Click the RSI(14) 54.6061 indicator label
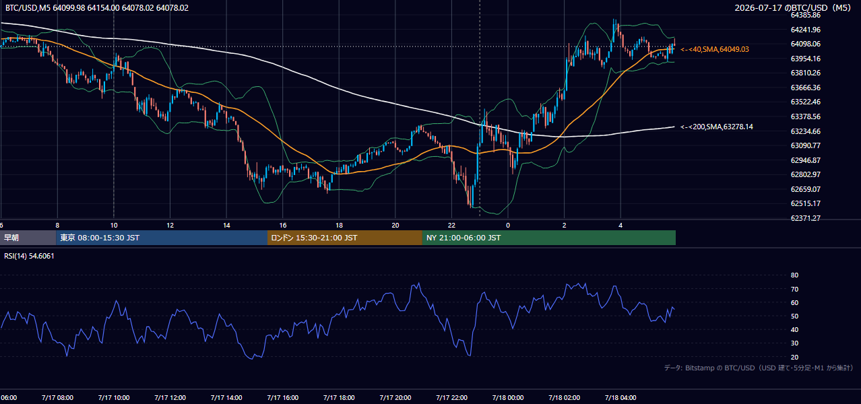Screen dimensions: 861x404 (x=30, y=256)
